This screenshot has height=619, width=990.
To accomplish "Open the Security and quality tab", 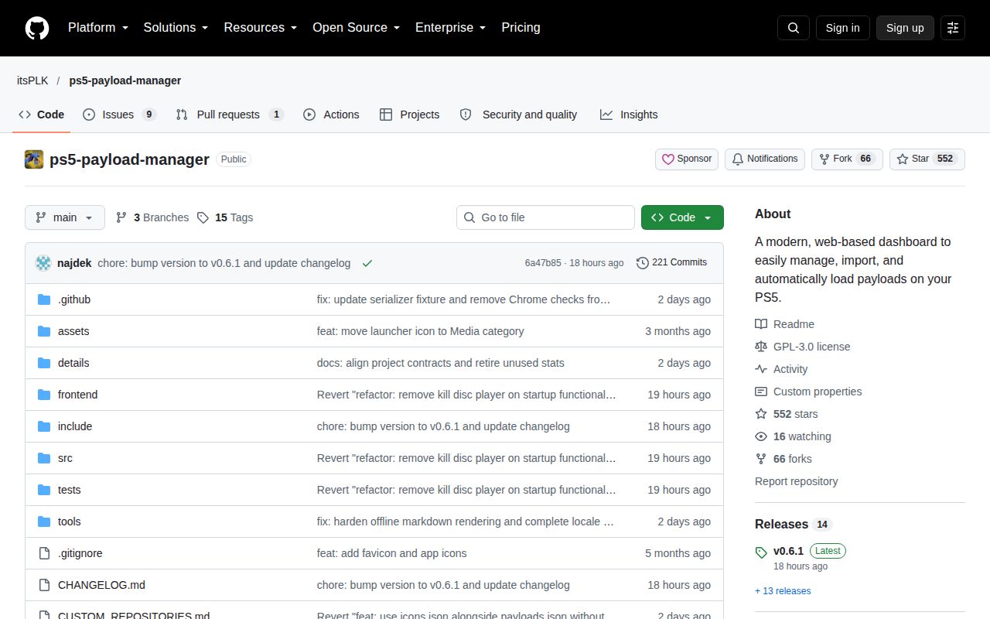I will pos(518,115).
